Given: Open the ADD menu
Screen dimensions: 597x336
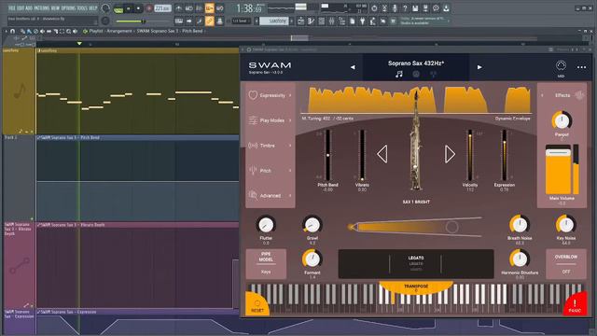Looking at the screenshot, I should coord(29,8).
